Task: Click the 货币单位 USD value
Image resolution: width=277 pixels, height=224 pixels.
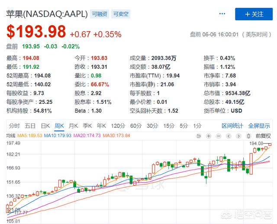Action: coord(237,111)
